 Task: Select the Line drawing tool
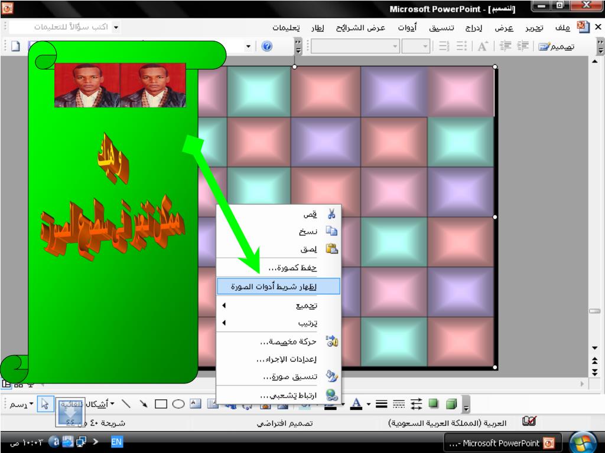pyautogui.click(x=126, y=403)
